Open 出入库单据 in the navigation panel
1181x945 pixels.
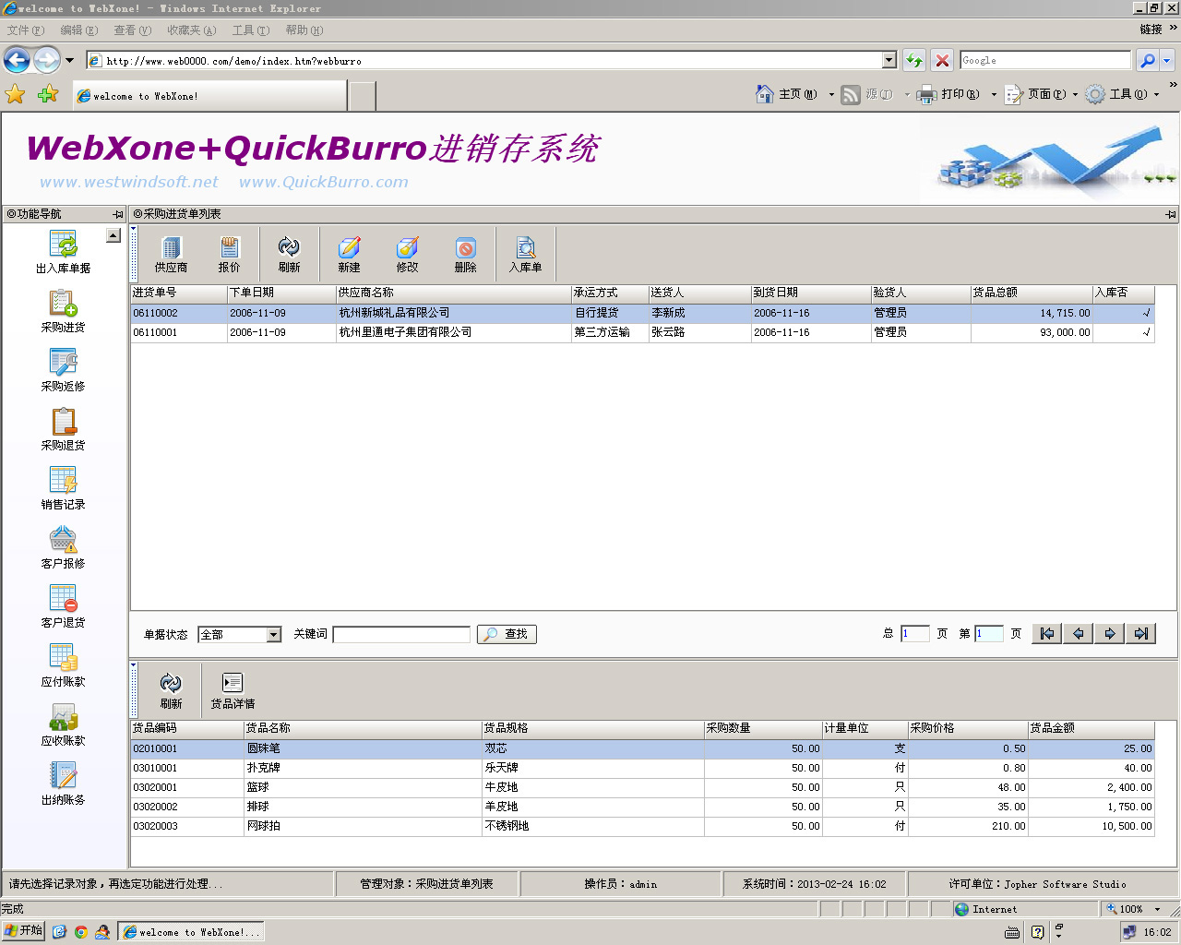pyautogui.click(x=63, y=252)
